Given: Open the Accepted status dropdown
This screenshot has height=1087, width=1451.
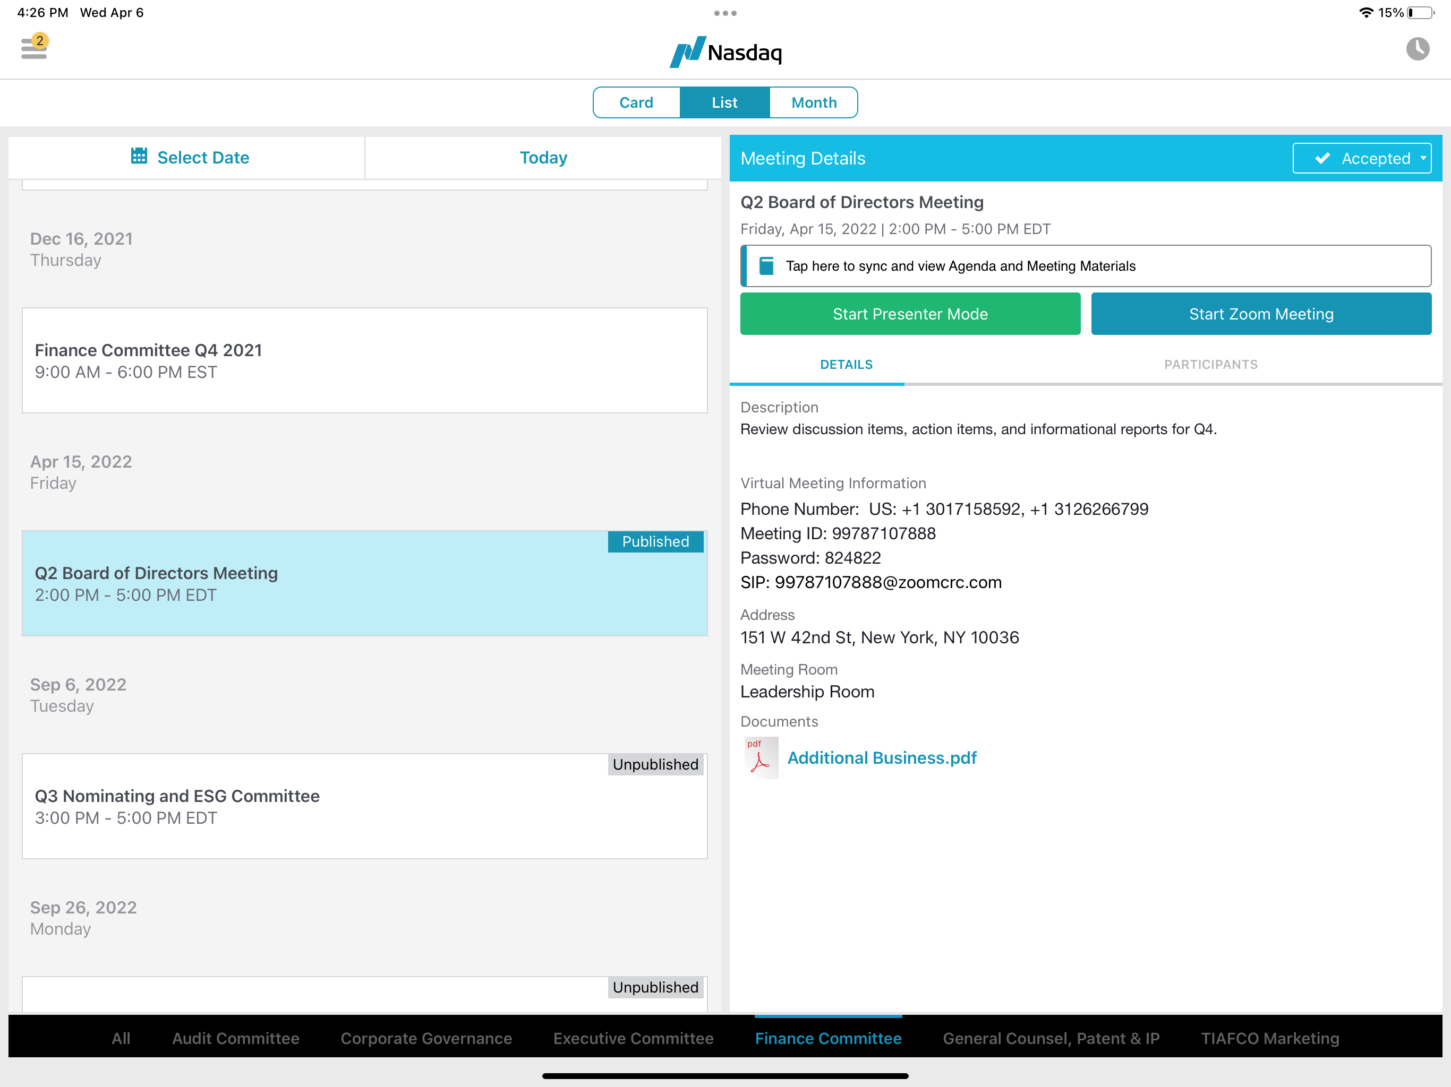Looking at the screenshot, I should click(x=1422, y=158).
